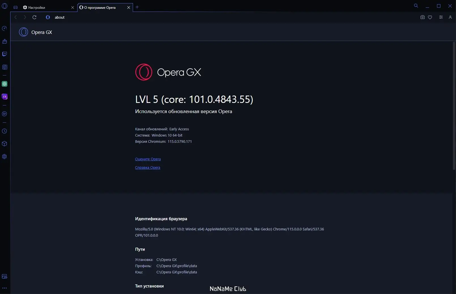Click Используется обновленная версия Opera text

(183, 111)
